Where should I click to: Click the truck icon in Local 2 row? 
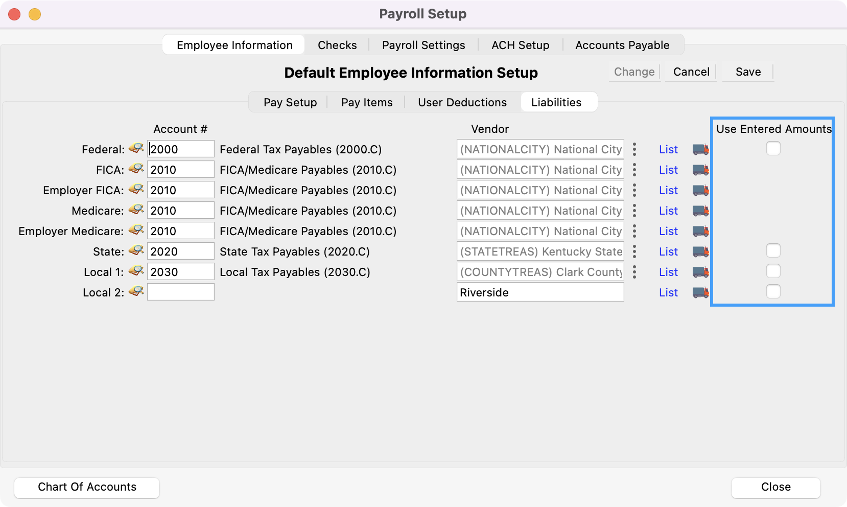tap(700, 292)
